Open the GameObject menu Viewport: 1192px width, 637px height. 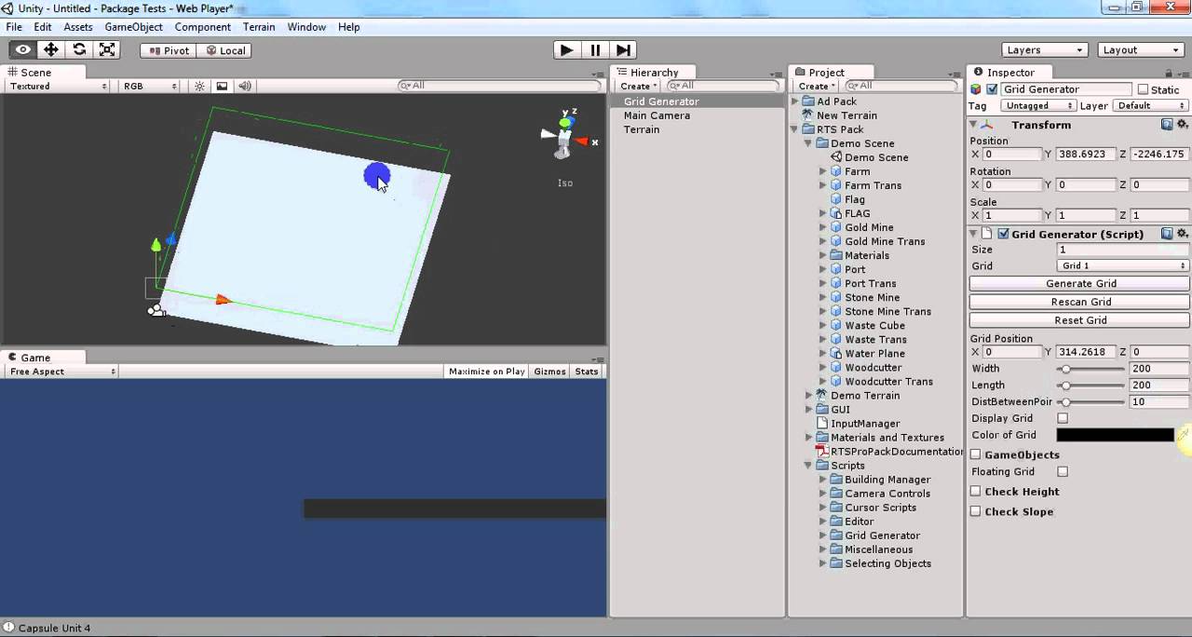point(133,27)
